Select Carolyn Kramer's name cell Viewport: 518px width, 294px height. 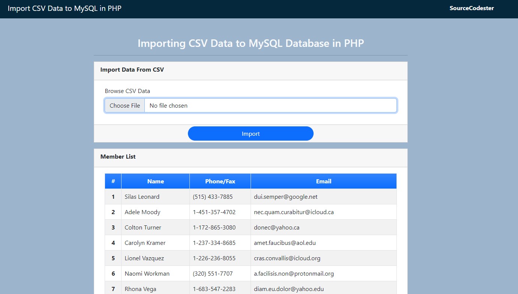coord(155,243)
